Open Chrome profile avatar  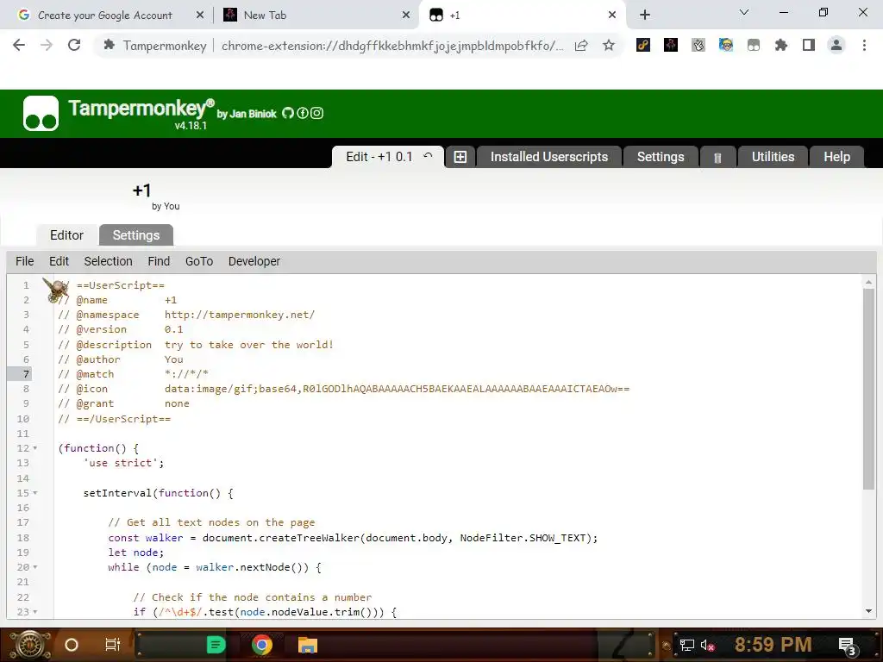tap(836, 45)
